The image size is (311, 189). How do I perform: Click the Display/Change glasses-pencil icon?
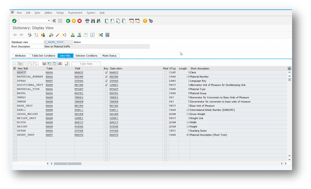coord(30,35)
